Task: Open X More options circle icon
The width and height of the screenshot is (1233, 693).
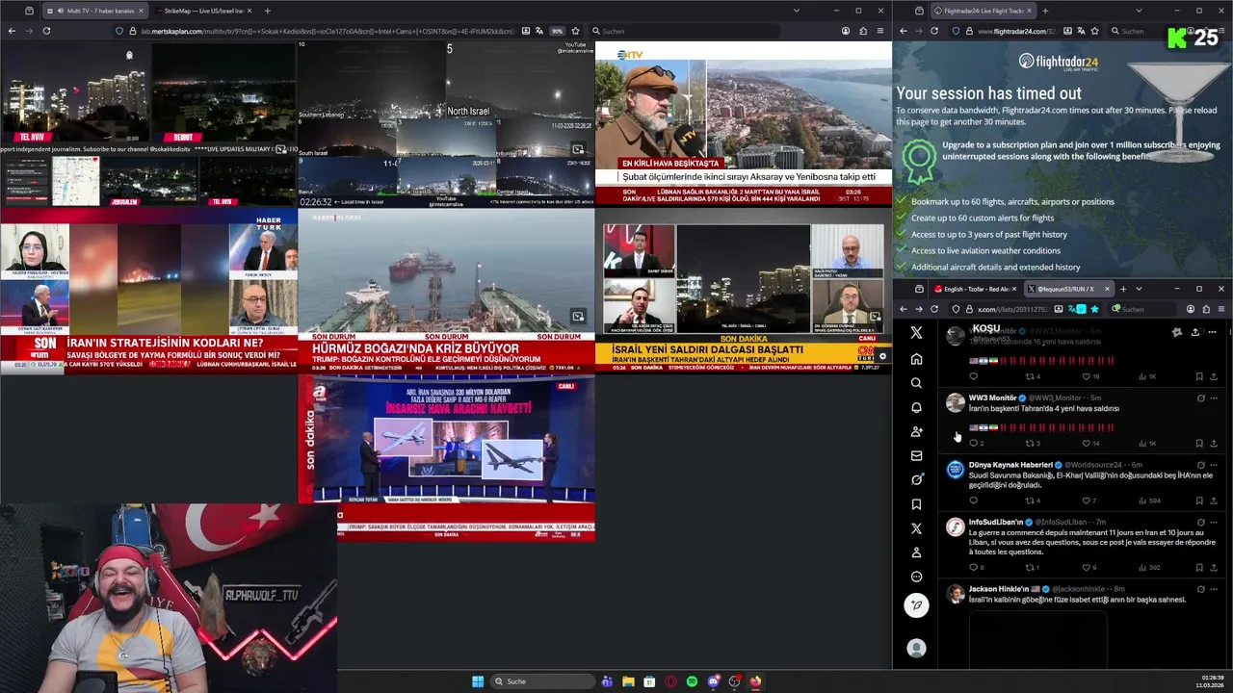Action: 916,577
